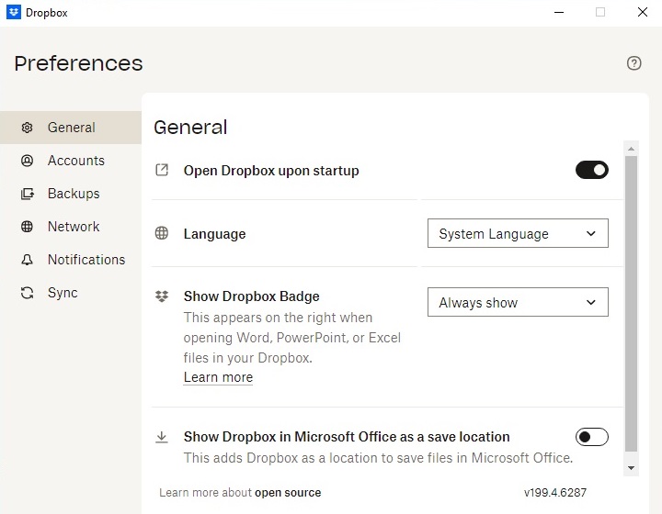Viewport: 662px width, 514px height.
Task: Click the scrollbar up arrow
Action: tap(631, 149)
